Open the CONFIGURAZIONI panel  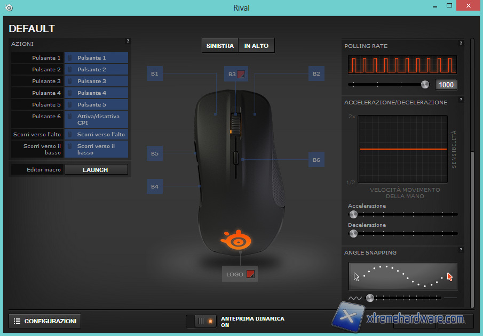pos(45,321)
